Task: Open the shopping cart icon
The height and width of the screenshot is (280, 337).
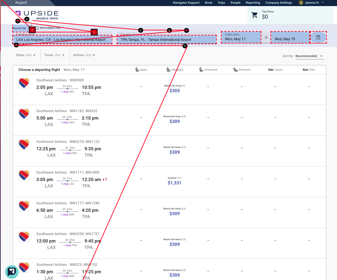Action: coord(255,15)
